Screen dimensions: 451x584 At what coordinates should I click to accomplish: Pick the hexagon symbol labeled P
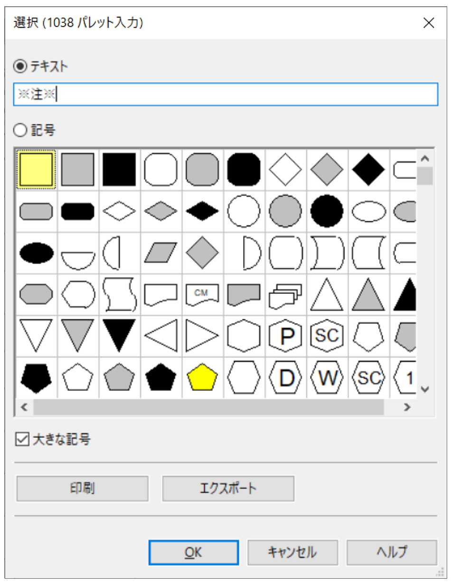(x=286, y=336)
